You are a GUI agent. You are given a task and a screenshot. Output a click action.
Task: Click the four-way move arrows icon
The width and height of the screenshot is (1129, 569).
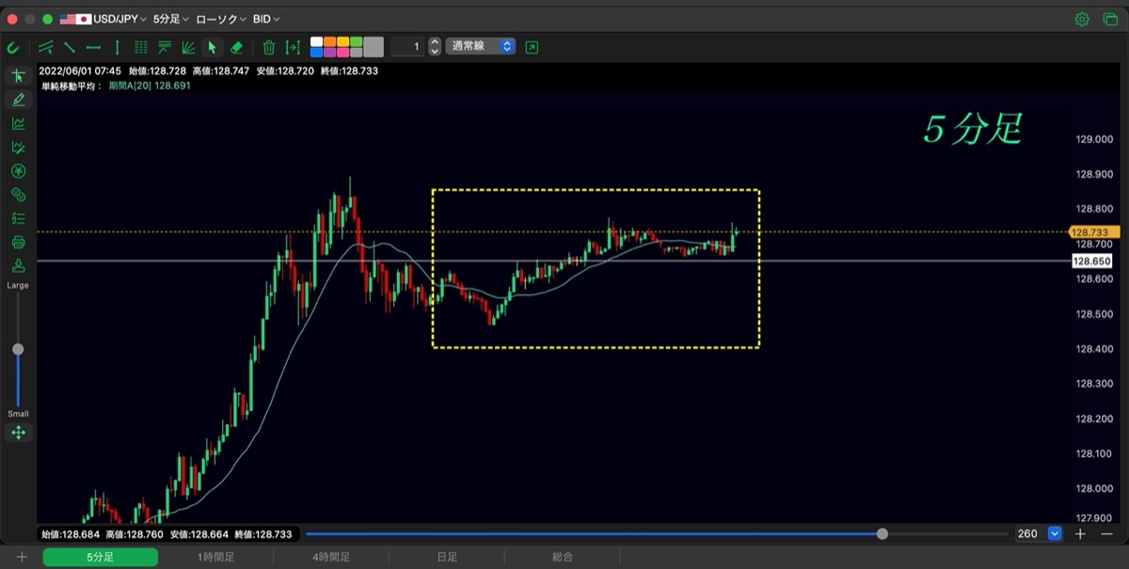(x=18, y=433)
